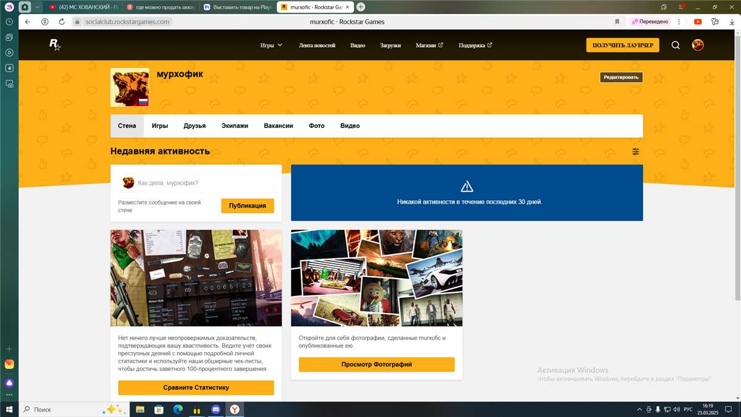741x417 pixels.
Task: Switch to the Фото tab
Action: (x=317, y=126)
